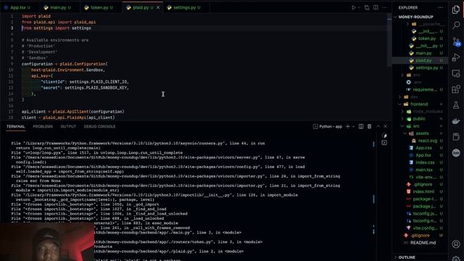Click the new terminal plus icon
464x261 pixels.
[348, 126]
